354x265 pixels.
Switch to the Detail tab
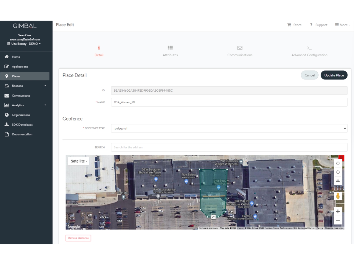pos(99,51)
